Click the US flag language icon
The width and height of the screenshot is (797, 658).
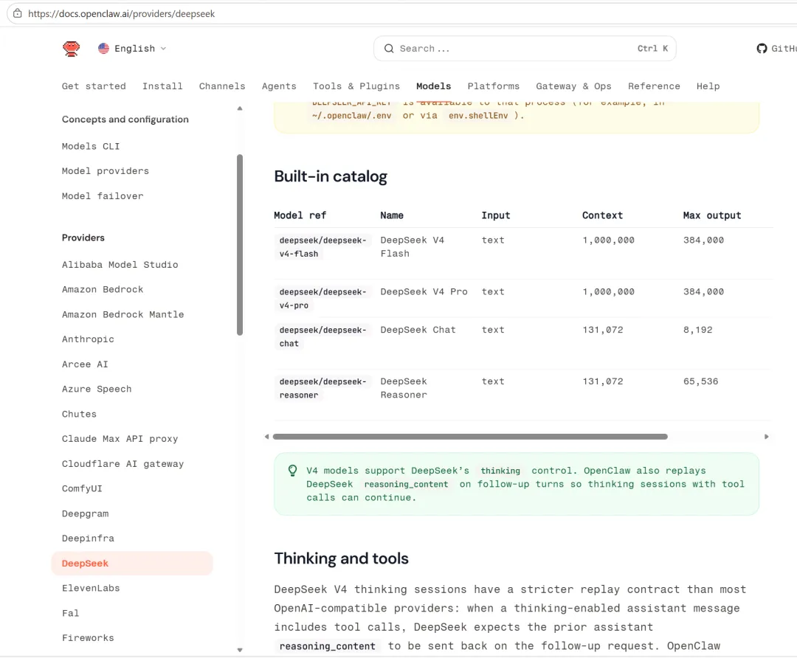coord(104,48)
